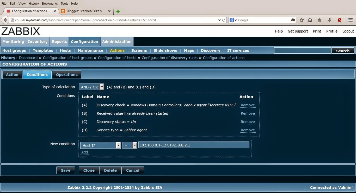The width and height of the screenshot is (356, 193).
Task: Remove condition (D) Service type
Action: pyautogui.click(x=248, y=130)
